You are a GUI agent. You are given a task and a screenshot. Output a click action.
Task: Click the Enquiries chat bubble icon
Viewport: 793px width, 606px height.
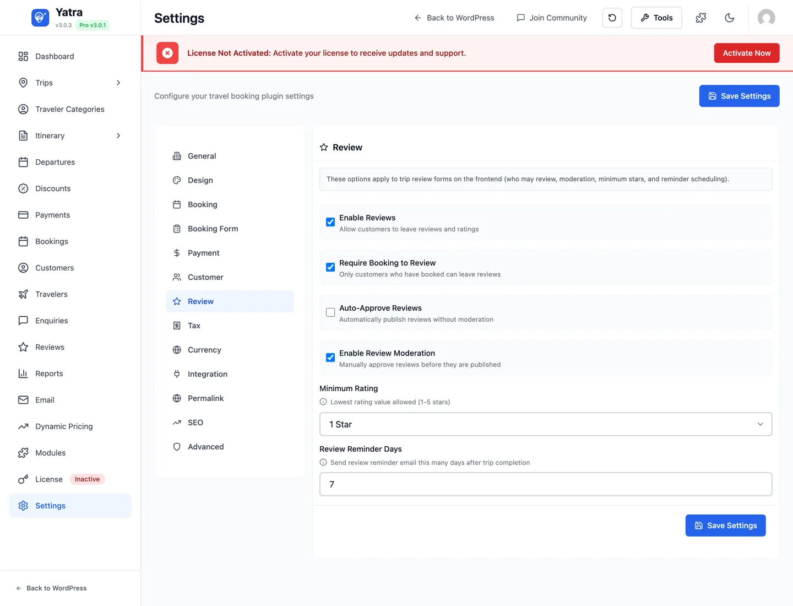point(23,321)
